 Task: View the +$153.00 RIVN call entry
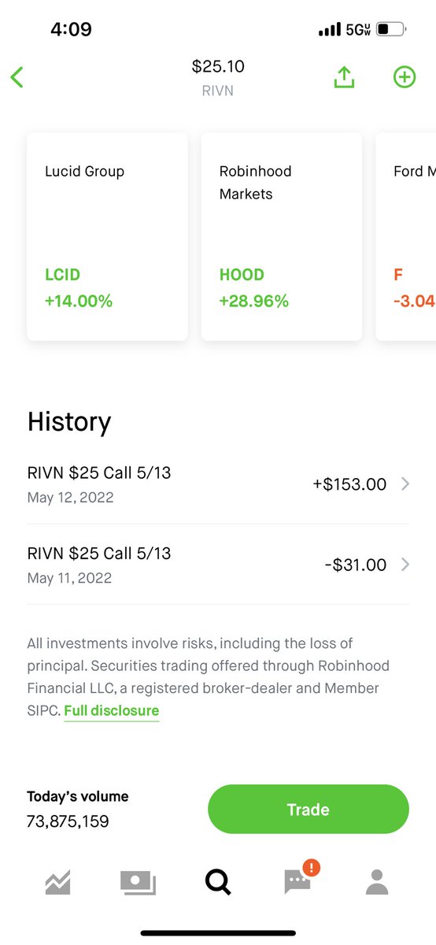click(218, 484)
